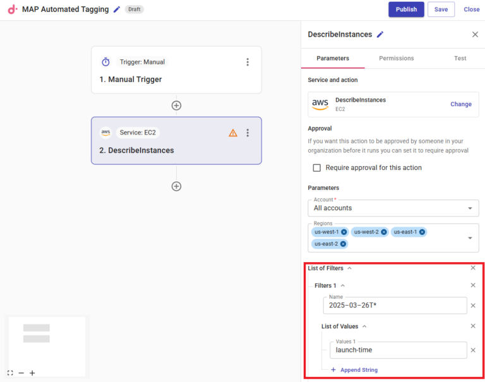Open the three-dot menu on DescribeInstances node

pos(248,133)
